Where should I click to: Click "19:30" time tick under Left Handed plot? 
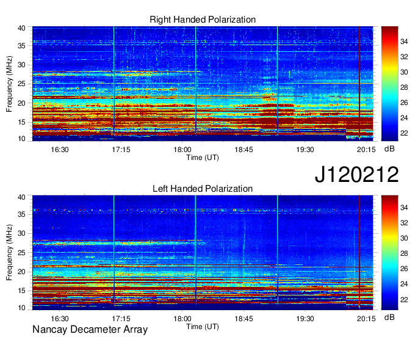(x=305, y=319)
